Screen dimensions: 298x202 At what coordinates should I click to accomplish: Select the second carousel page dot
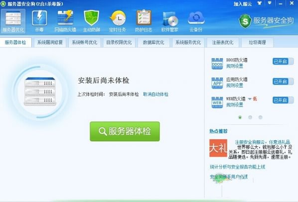[250, 117]
